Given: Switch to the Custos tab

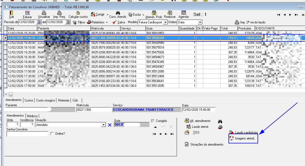Looking at the screenshot, I should point(29,100).
